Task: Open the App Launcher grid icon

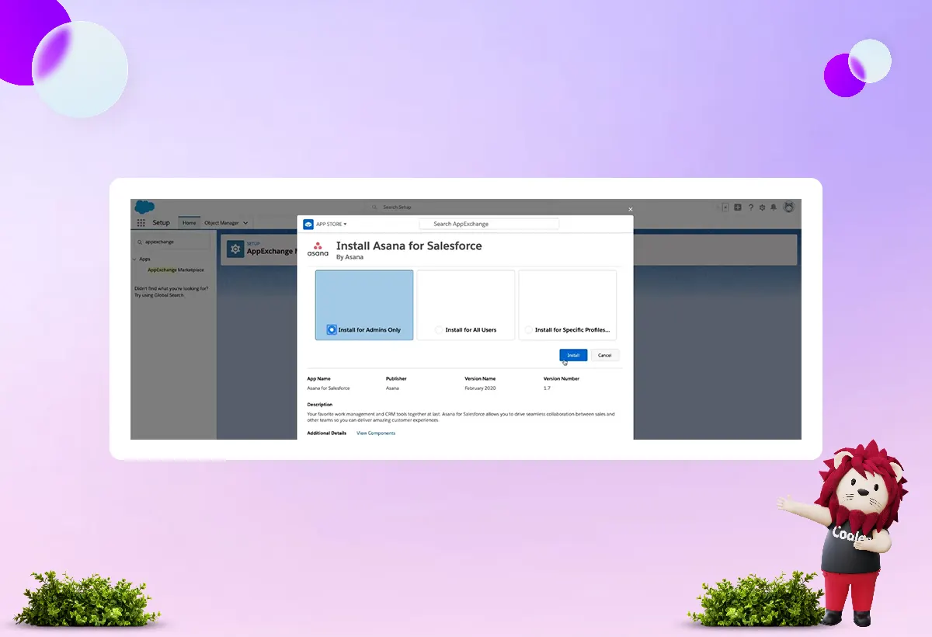Action: tap(141, 223)
